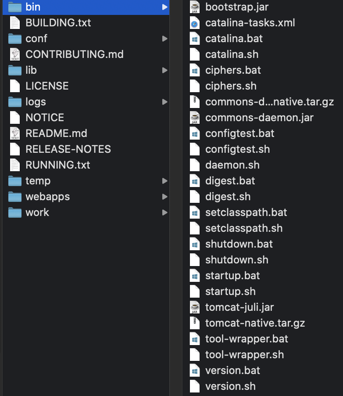Click the shutdown.bat Windows file icon
Screen dimensions: 343x396
pyautogui.click(x=195, y=244)
